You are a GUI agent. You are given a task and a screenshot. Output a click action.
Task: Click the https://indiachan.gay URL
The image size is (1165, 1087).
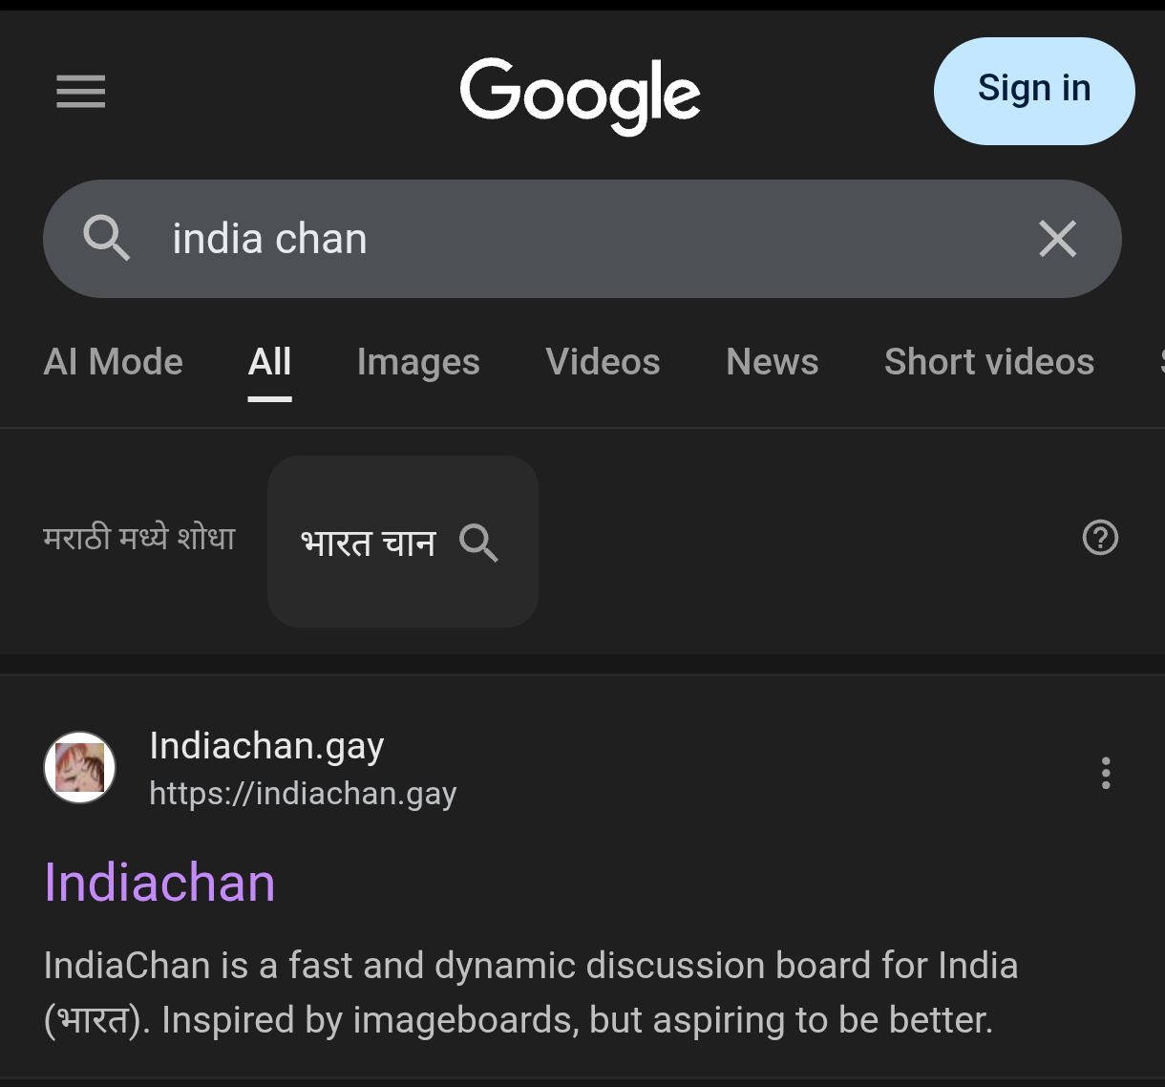303,794
